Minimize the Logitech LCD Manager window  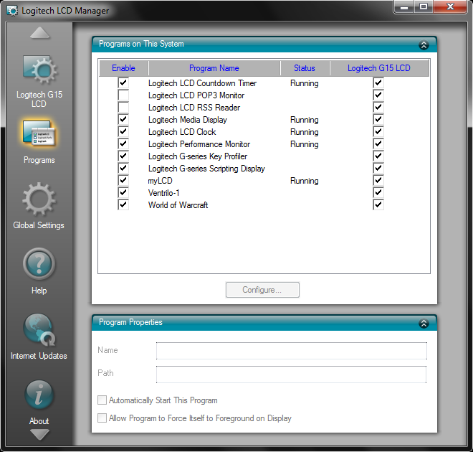point(404,6)
